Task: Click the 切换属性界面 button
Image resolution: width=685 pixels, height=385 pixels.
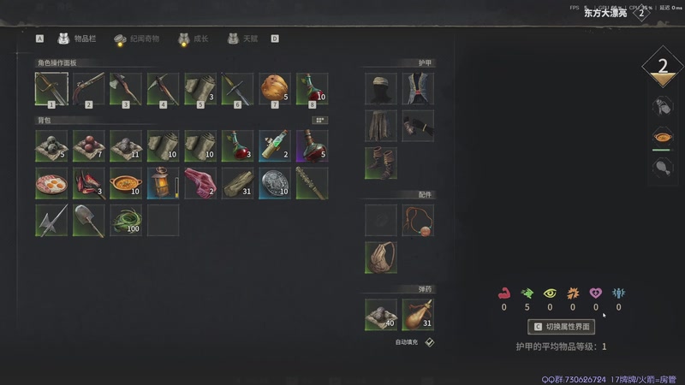Action: click(x=561, y=327)
